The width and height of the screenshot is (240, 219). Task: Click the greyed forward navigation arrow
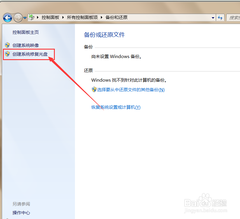[x=18, y=18]
